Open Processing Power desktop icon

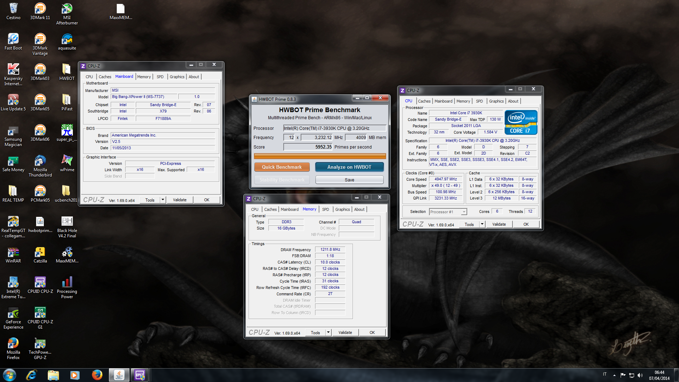(67, 288)
